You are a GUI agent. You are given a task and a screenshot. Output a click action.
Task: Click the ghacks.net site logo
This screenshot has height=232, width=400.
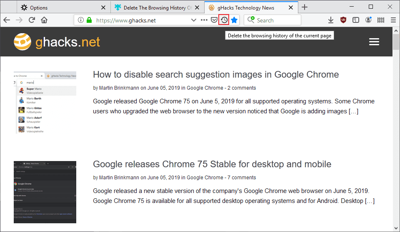(x=57, y=42)
